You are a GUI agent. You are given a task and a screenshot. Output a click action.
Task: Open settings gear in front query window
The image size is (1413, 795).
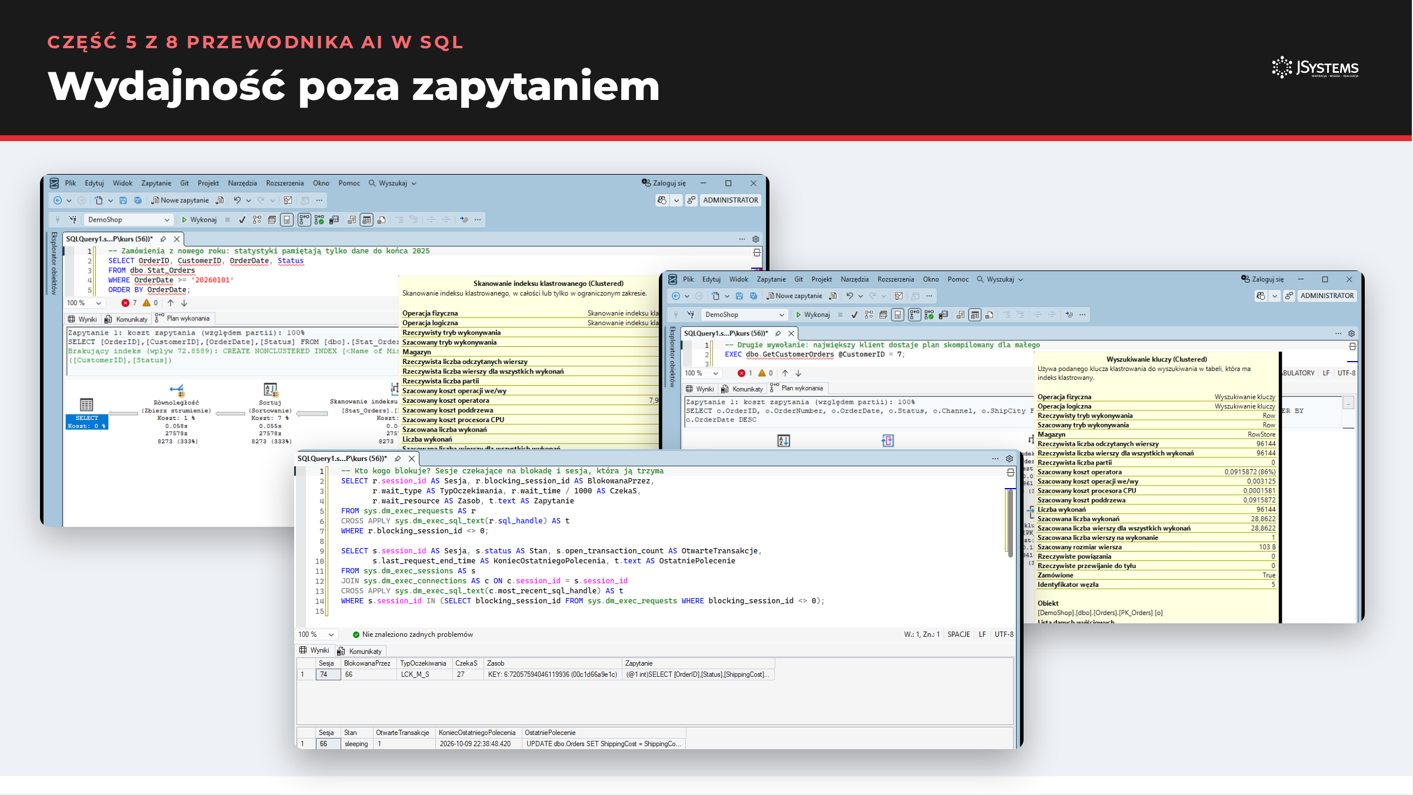point(1009,459)
